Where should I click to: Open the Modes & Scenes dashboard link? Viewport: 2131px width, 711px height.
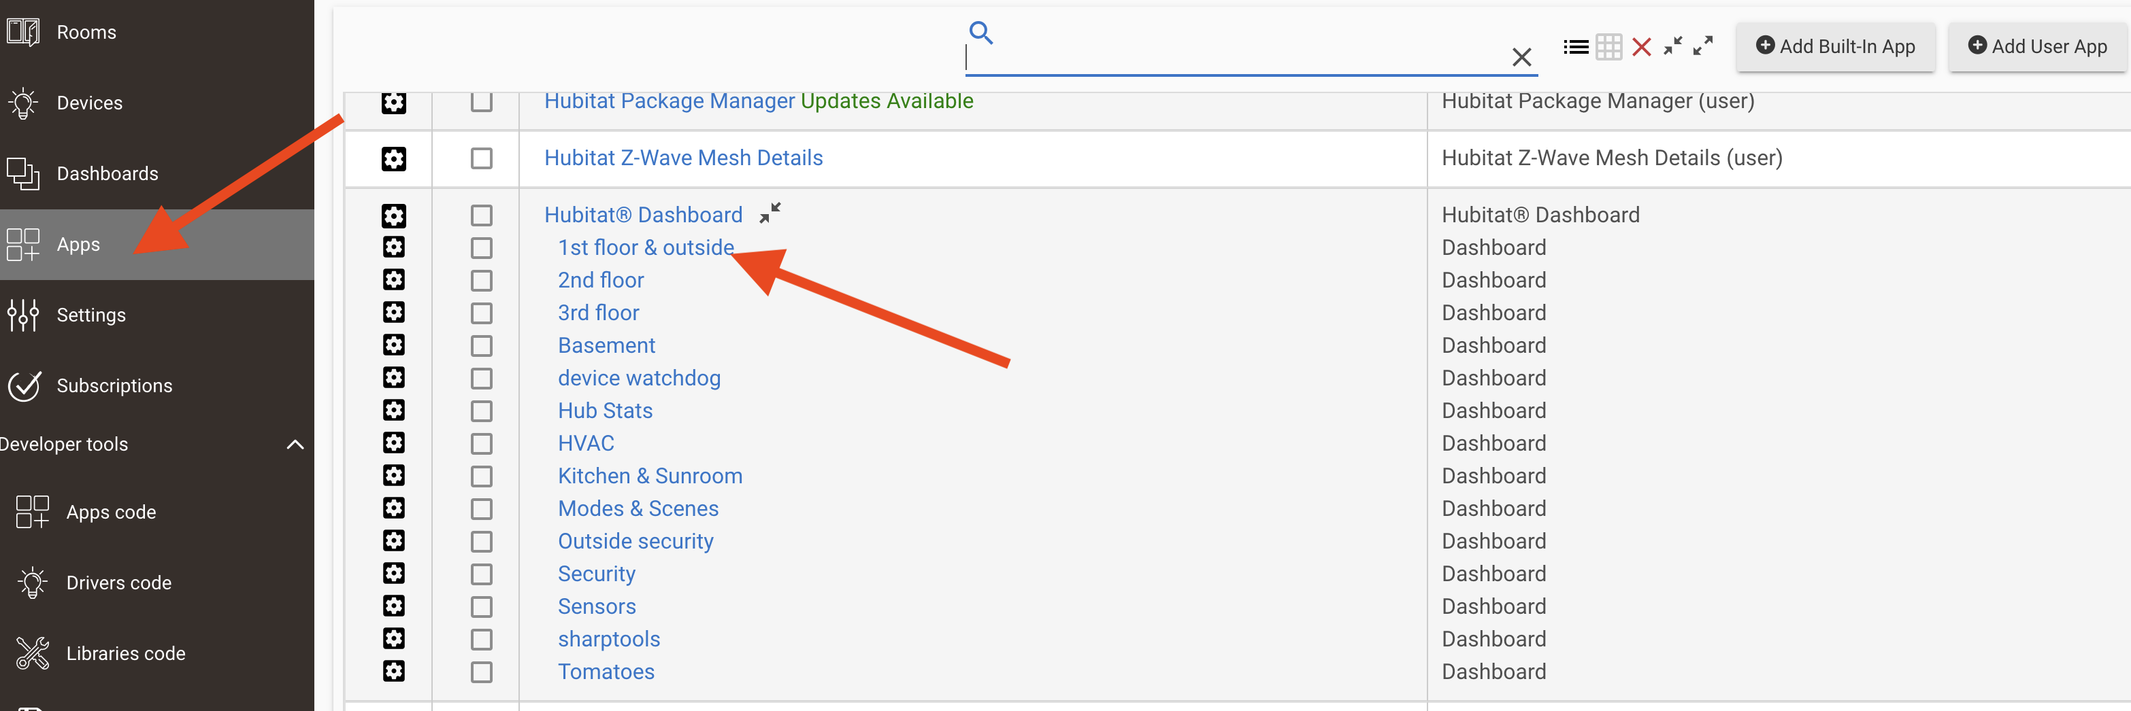click(x=639, y=509)
